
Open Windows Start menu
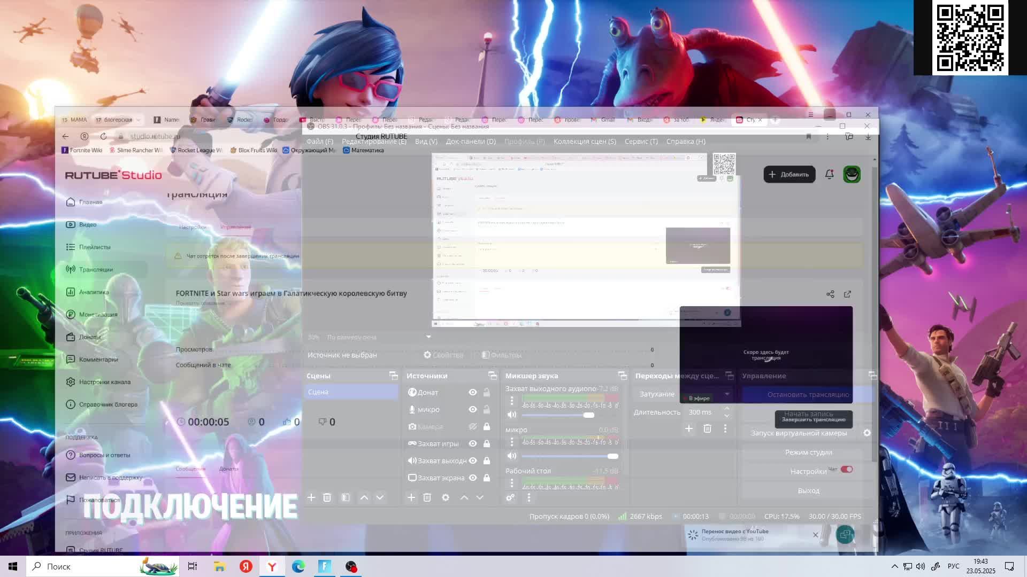(13, 566)
